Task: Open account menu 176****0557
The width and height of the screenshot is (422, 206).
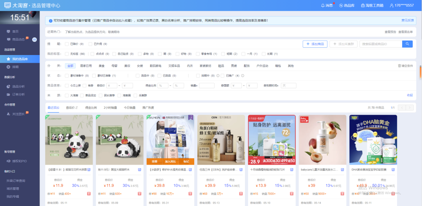Action: tap(402, 5)
